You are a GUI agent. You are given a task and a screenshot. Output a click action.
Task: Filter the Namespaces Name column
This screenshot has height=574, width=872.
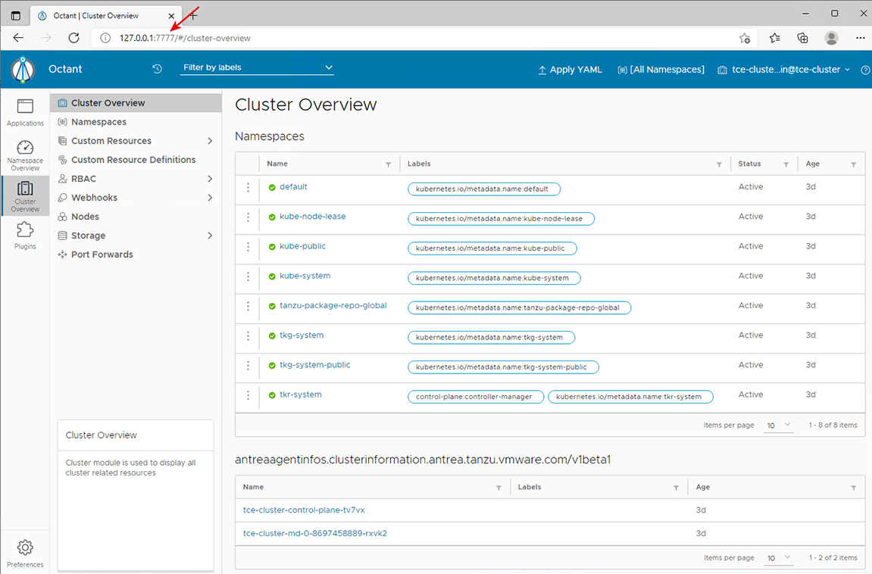click(x=388, y=164)
